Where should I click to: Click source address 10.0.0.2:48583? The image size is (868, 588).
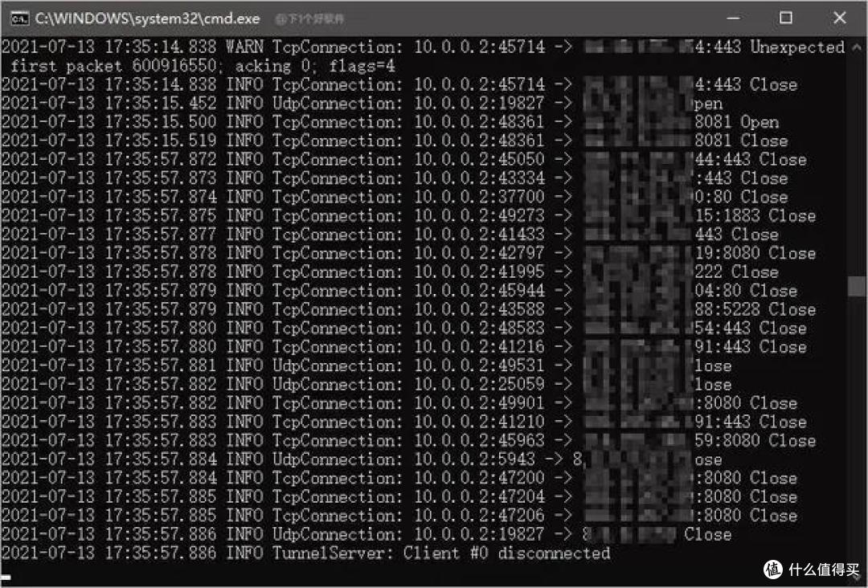[x=479, y=329]
